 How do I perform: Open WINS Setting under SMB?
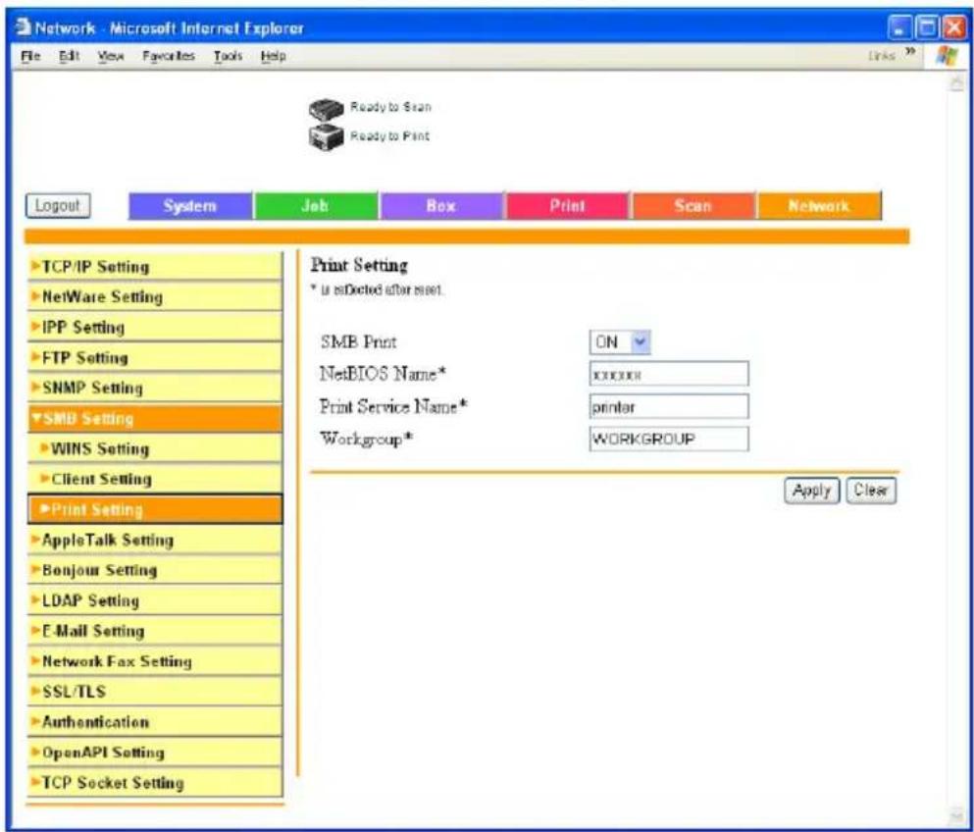[x=155, y=448]
